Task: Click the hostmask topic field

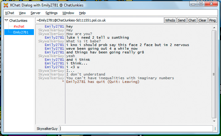Action: pyautogui.click(x=100, y=20)
